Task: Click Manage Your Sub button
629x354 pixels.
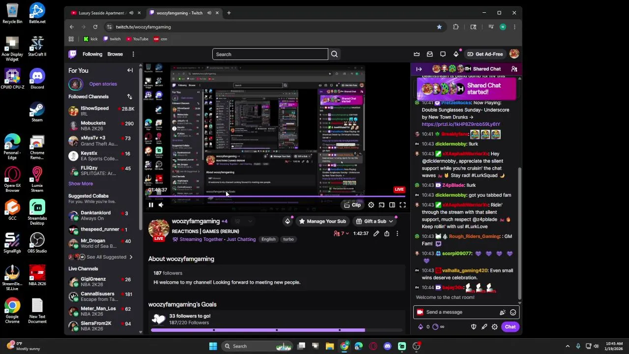Action: click(x=322, y=221)
